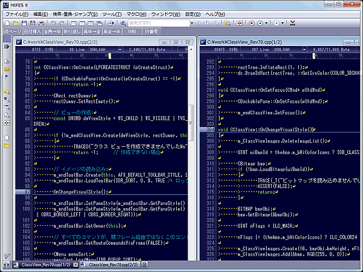Click the magnifier search icon beside search box
The width and height of the screenshot is (363, 272).
point(123,23)
